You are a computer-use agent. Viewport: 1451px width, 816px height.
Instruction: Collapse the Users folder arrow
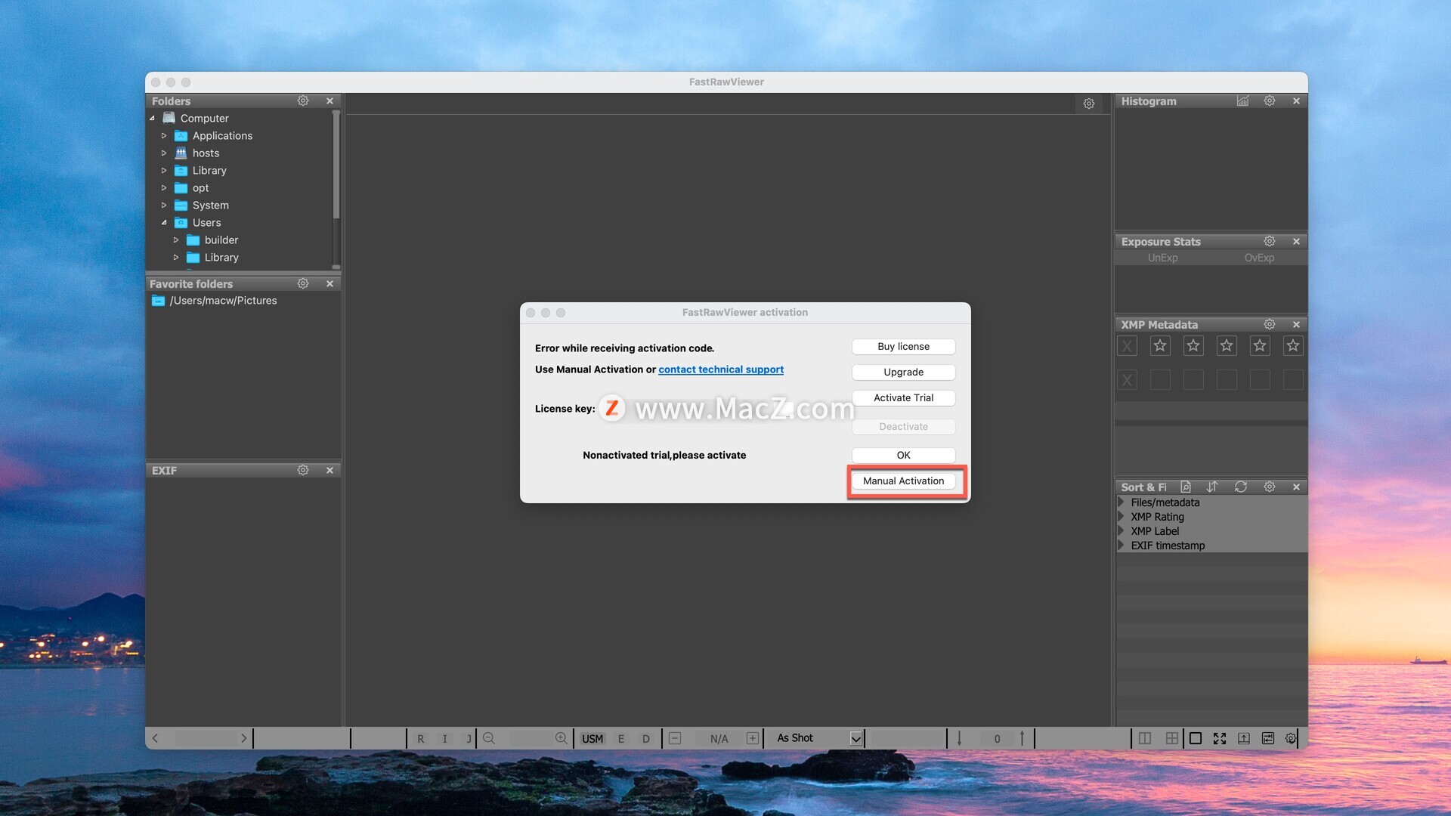pyautogui.click(x=164, y=223)
